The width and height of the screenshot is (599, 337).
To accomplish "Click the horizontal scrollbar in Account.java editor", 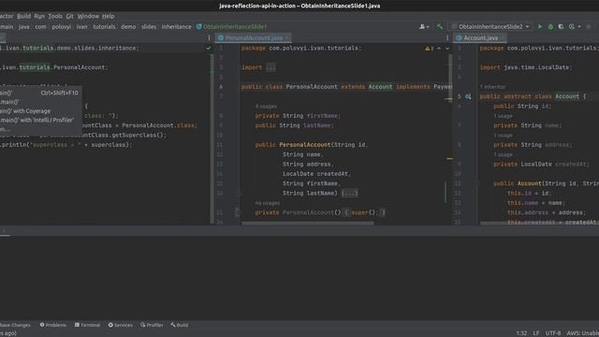I will click(x=539, y=223).
